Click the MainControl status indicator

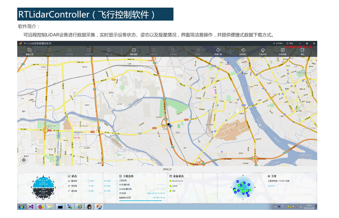[171, 181]
